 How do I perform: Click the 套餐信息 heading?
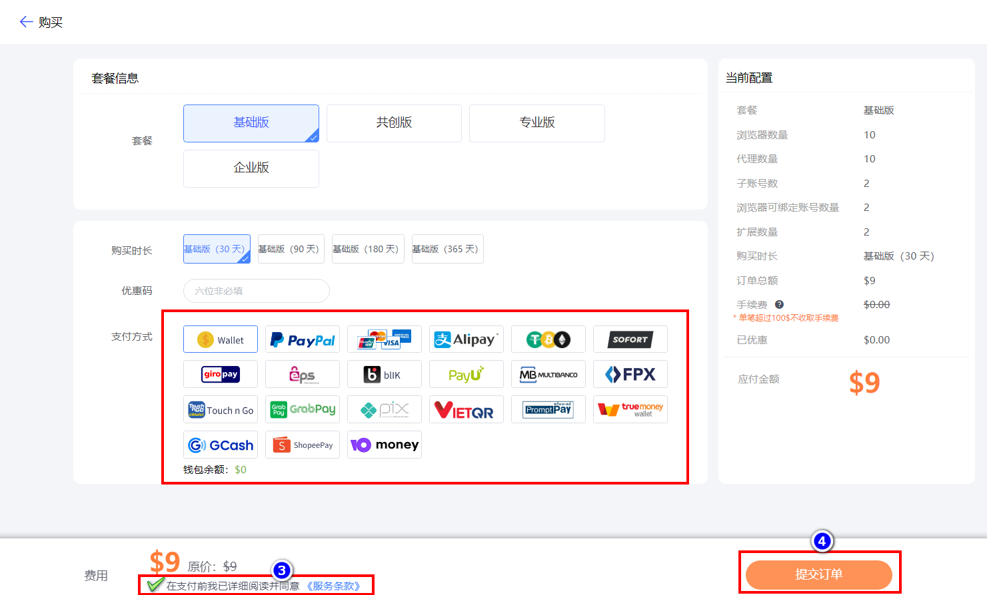tap(115, 79)
